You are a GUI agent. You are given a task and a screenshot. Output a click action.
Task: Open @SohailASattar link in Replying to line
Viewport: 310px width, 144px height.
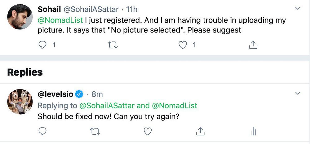pos(107,106)
